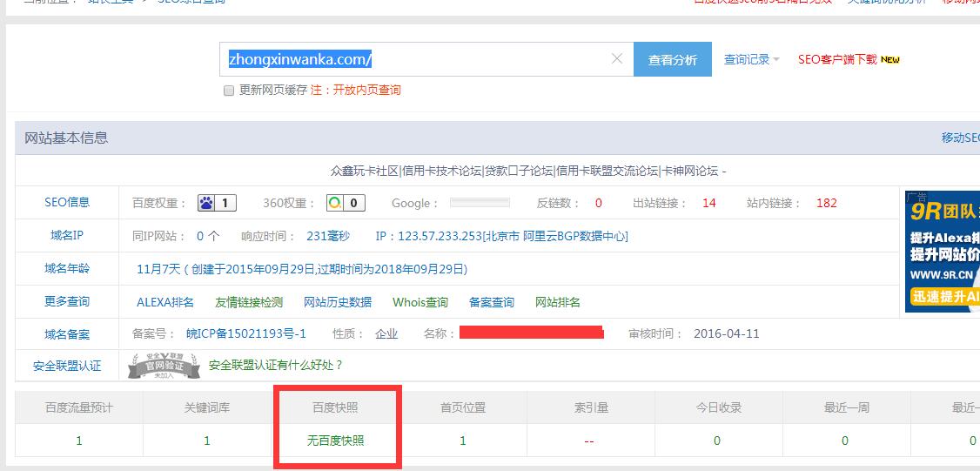Tick the 更新网页缓存 checkbox
Viewport: 980px width, 471px height.
point(229,91)
